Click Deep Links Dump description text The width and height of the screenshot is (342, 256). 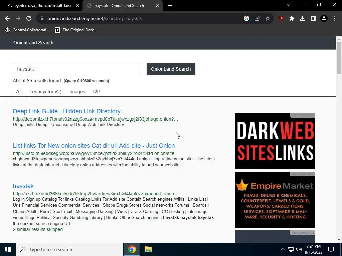68,125
